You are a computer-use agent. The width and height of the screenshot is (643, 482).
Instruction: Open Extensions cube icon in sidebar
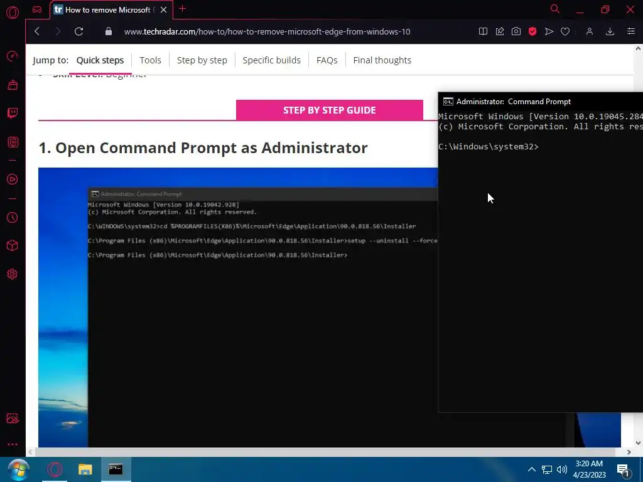point(13,245)
